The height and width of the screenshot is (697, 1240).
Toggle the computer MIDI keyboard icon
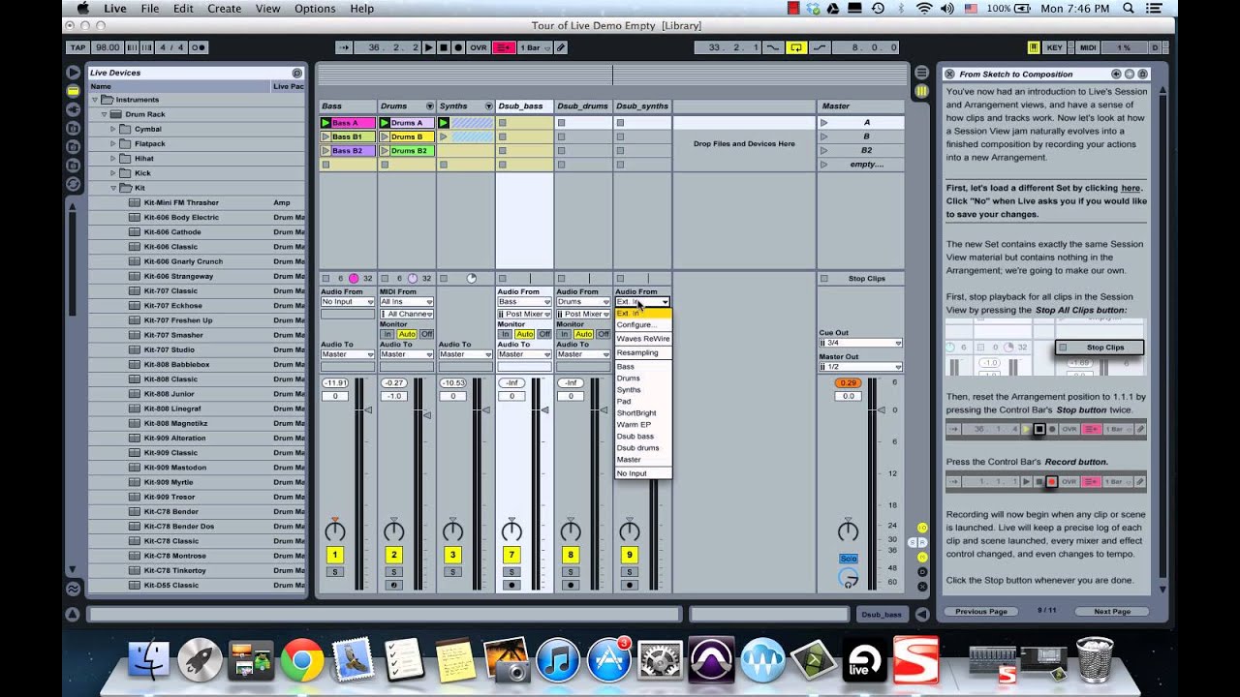[1034, 47]
